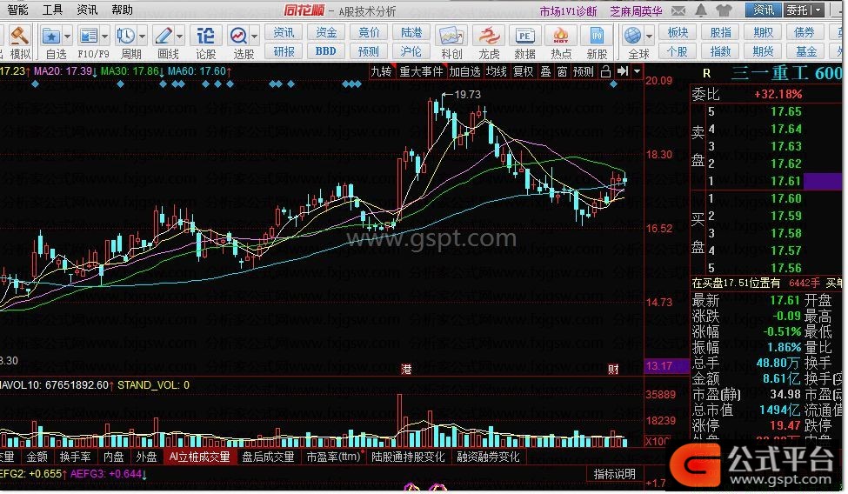Open the mail envelope icon in title bar
The width and height of the screenshot is (848, 494).
[x=678, y=10]
